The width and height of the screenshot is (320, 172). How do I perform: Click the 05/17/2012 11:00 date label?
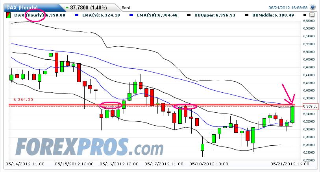(x=164, y=164)
